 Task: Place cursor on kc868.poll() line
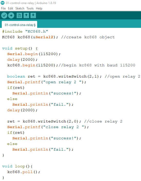(24, 172)
